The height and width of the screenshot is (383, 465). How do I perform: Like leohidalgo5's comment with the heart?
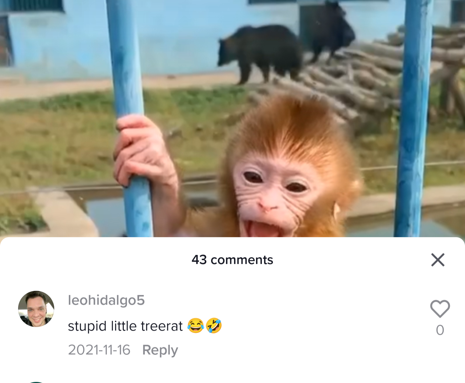440,309
